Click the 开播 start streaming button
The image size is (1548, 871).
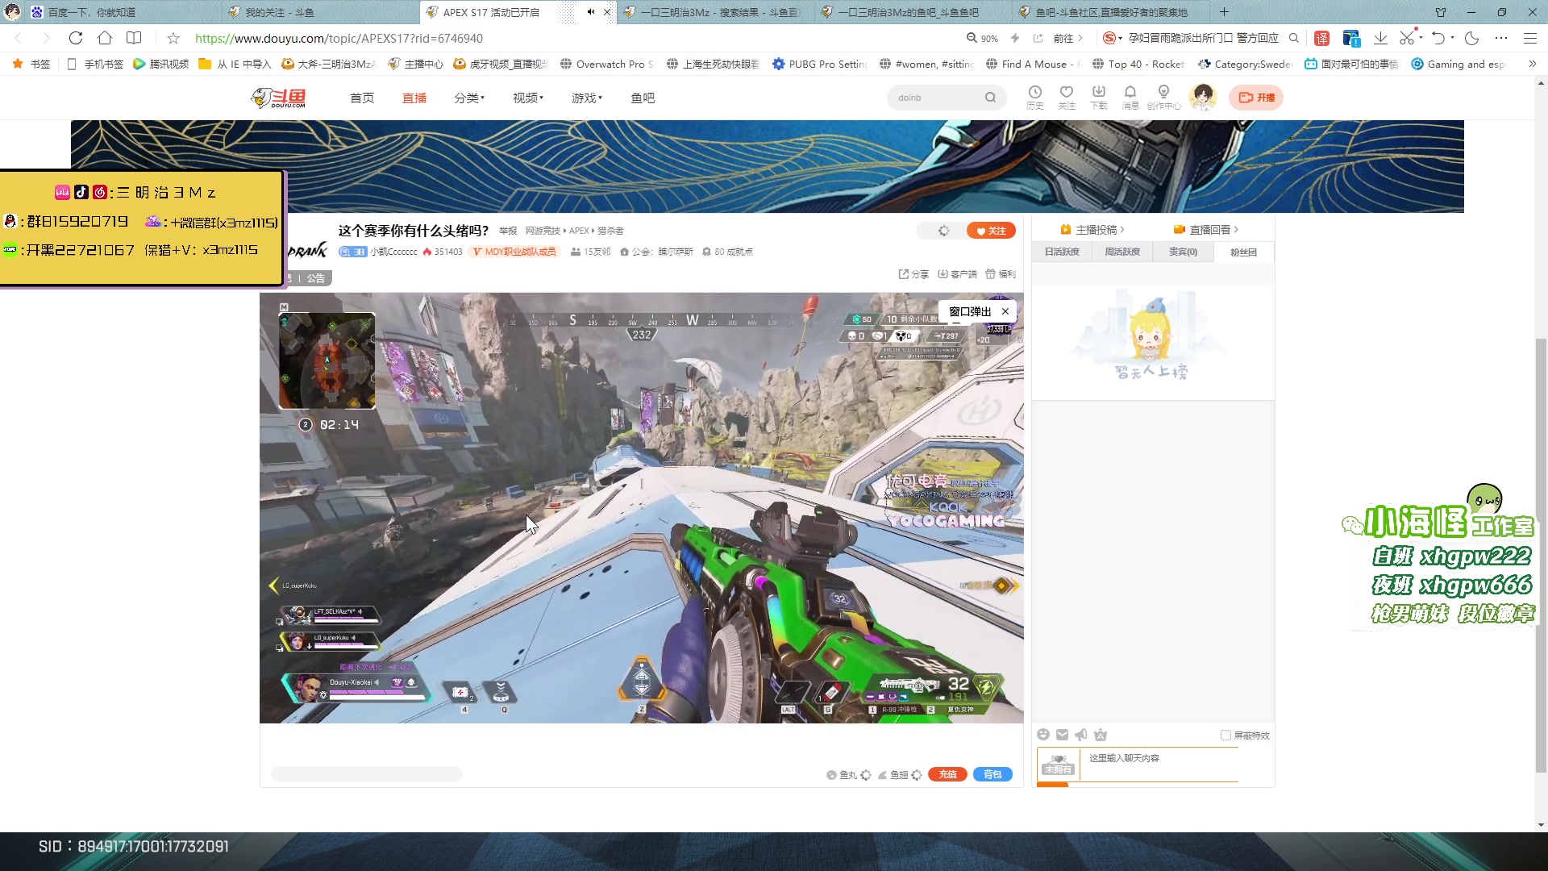[1256, 98]
